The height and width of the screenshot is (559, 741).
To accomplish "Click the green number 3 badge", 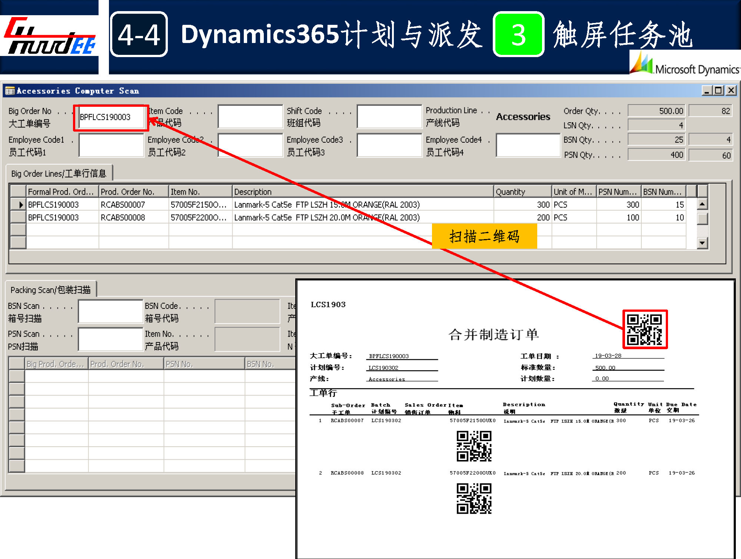I will pyautogui.click(x=518, y=34).
